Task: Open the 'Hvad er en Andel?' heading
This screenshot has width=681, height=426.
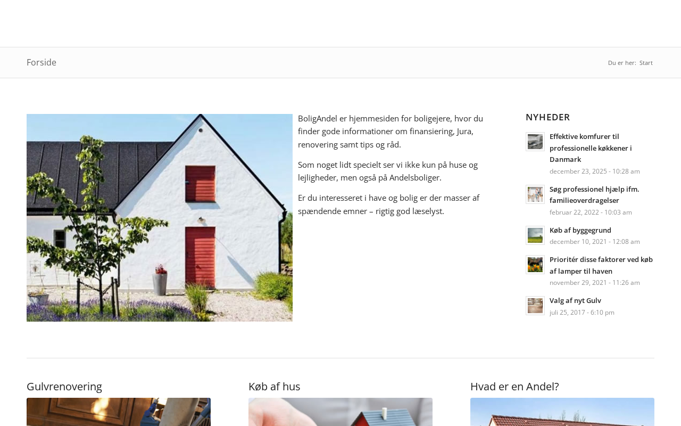Action: 514,386
